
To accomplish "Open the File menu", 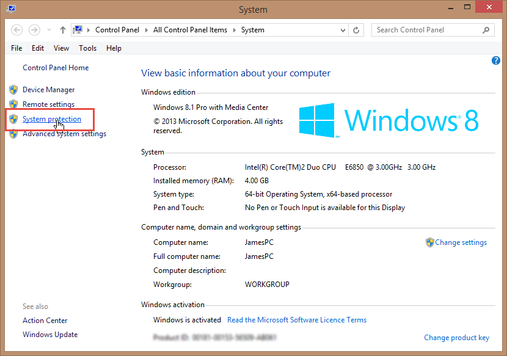I will 16,48.
